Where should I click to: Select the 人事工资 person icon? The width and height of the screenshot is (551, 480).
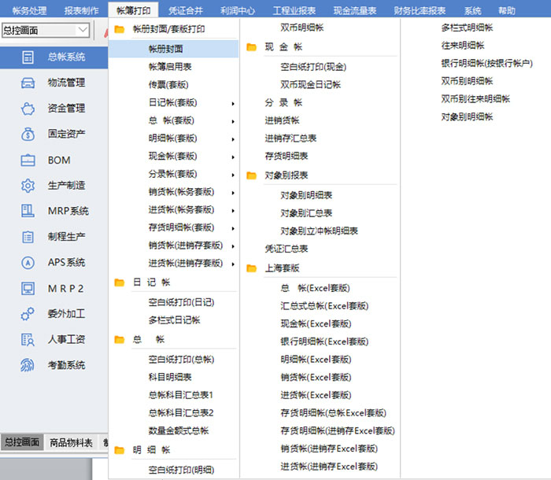[x=28, y=339]
